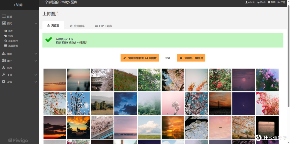Click the 添加 plus icon in sidebar
The image size is (290, 144).
tap(6, 31)
